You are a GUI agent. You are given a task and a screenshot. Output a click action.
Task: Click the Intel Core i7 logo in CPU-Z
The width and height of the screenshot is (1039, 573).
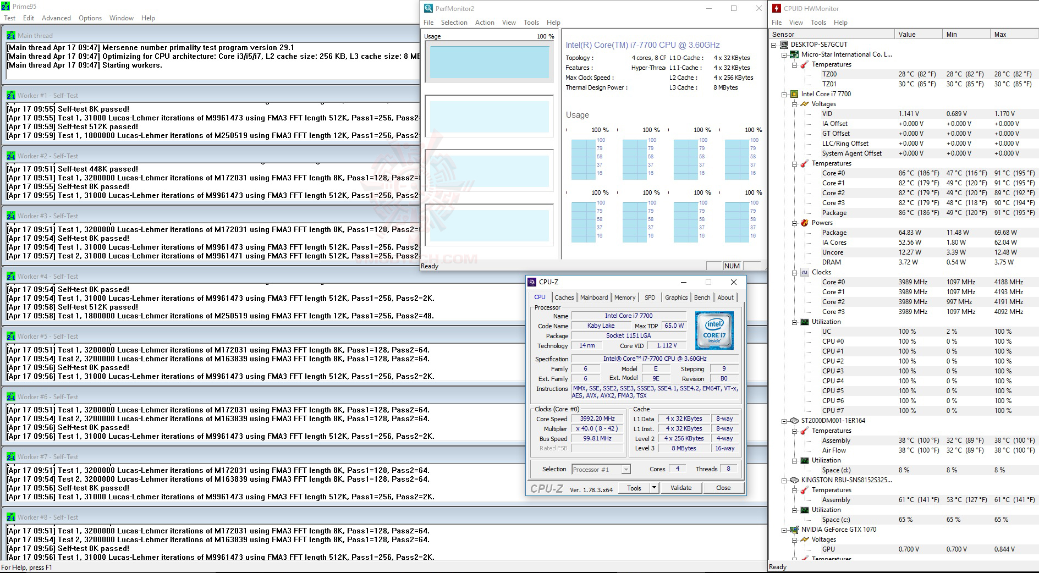(x=714, y=330)
